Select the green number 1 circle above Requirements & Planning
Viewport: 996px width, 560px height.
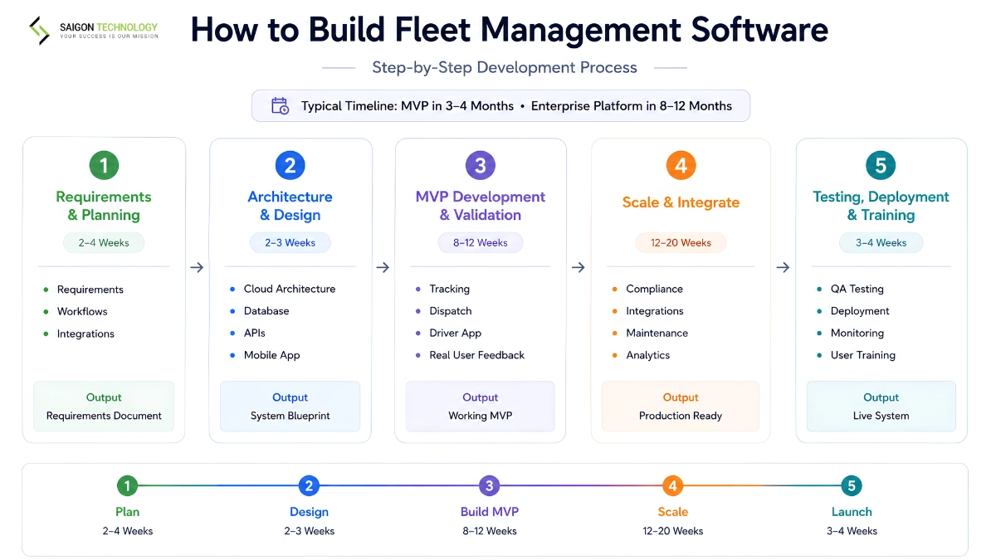(104, 165)
